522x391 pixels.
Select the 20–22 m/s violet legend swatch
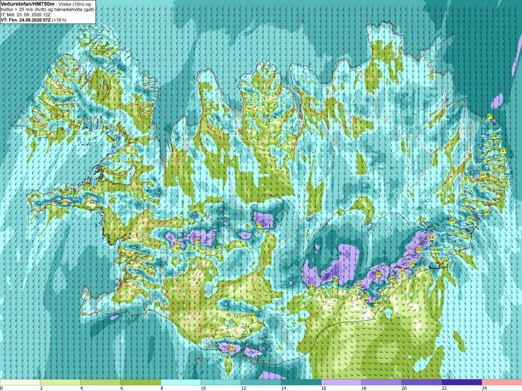[x=422, y=382]
